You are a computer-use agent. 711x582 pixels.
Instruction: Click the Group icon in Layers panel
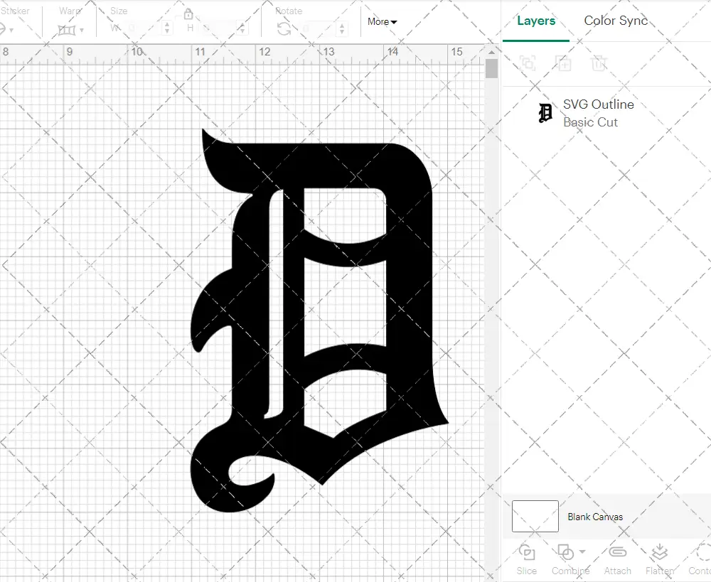click(x=528, y=63)
